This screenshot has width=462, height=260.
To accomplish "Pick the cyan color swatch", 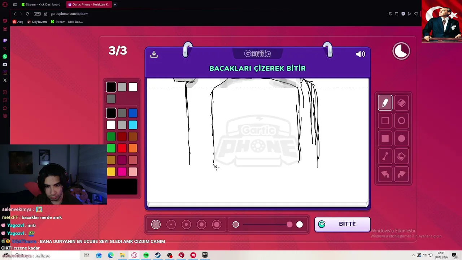I will coord(133,125).
